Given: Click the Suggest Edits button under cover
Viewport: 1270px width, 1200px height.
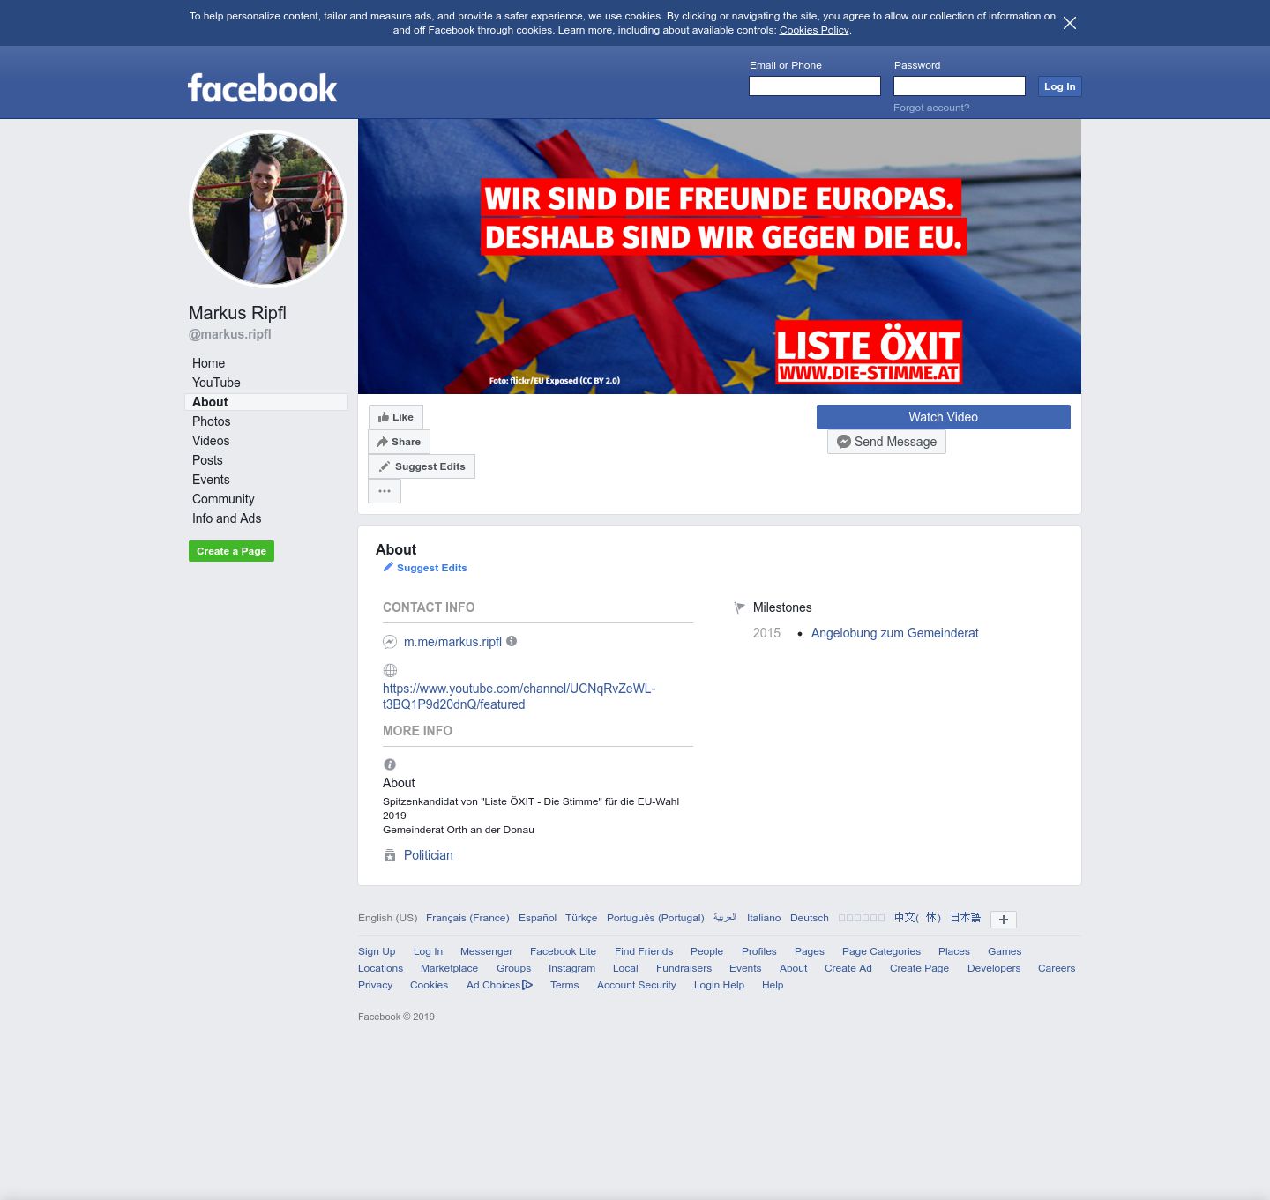Looking at the screenshot, I should click(x=422, y=466).
